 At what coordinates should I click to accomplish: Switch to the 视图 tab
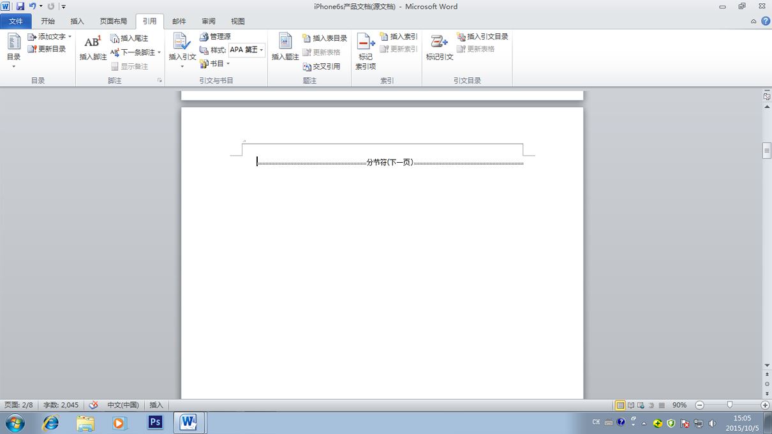click(238, 21)
